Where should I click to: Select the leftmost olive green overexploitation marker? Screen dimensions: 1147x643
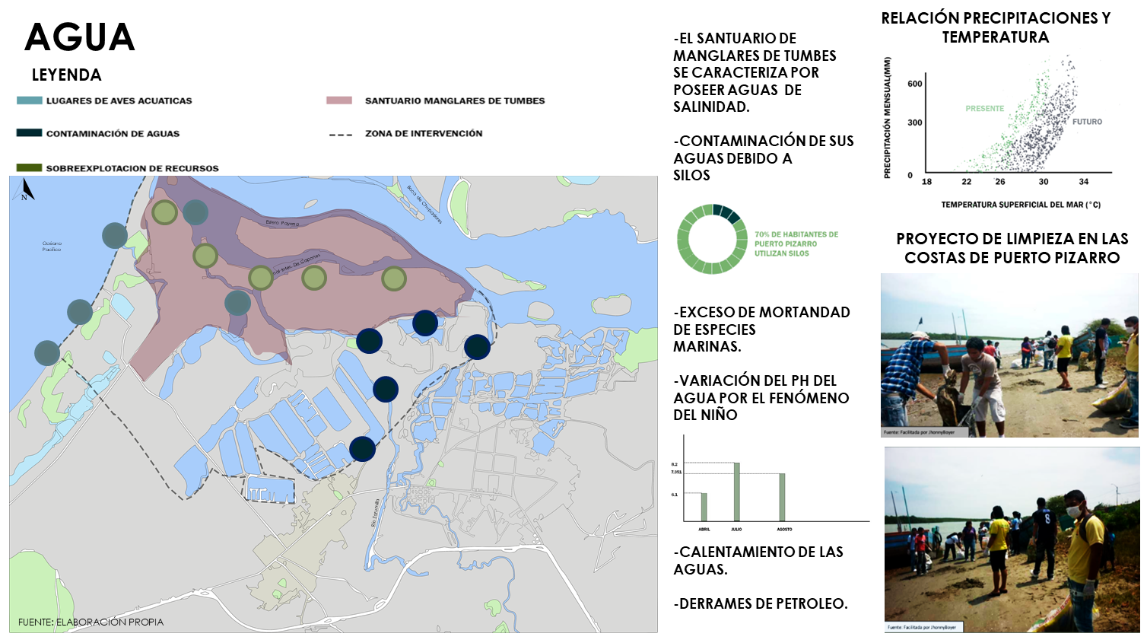point(164,213)
